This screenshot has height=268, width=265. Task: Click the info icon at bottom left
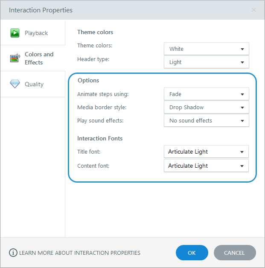13,253
